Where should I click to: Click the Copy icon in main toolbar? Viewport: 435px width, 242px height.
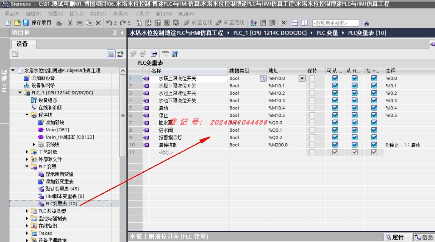pos(79,23)
